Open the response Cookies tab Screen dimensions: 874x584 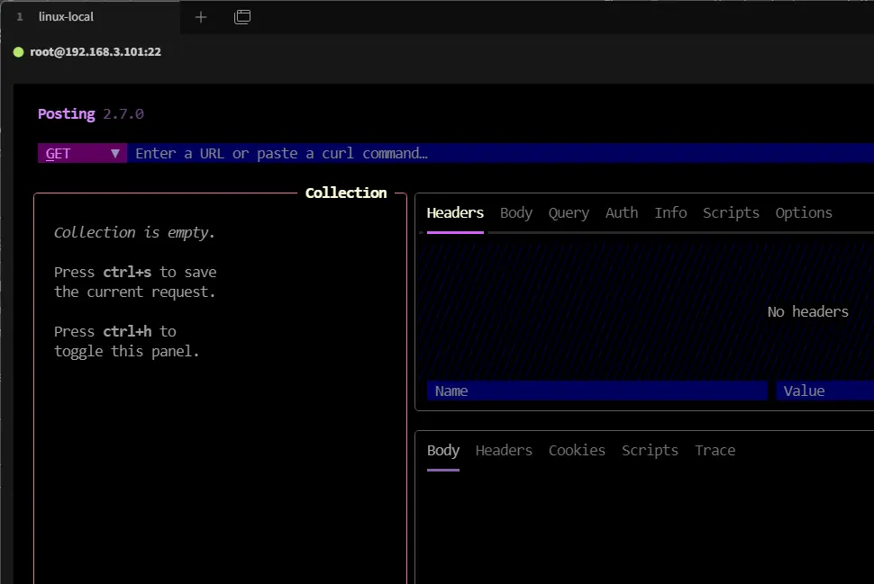pyautogui.click(x=577, y=451)
